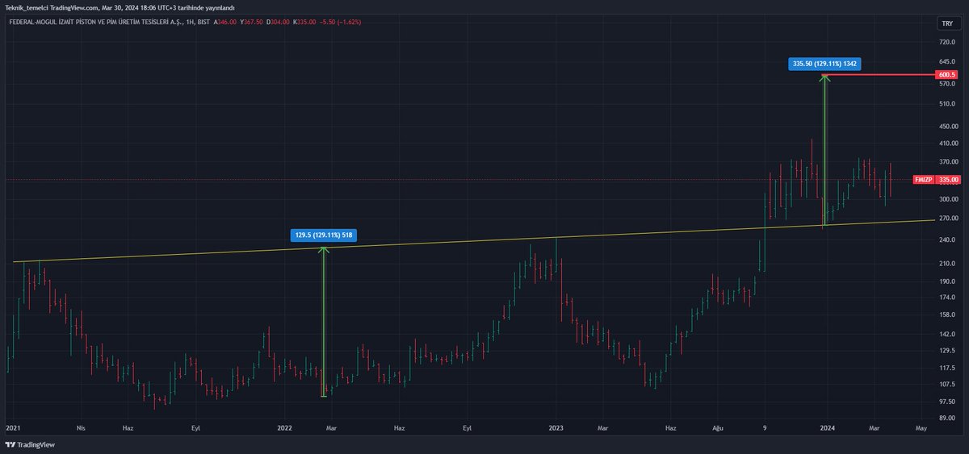Click the 335.00 last price label
The image size is (969, 454).
click(947, 180)
